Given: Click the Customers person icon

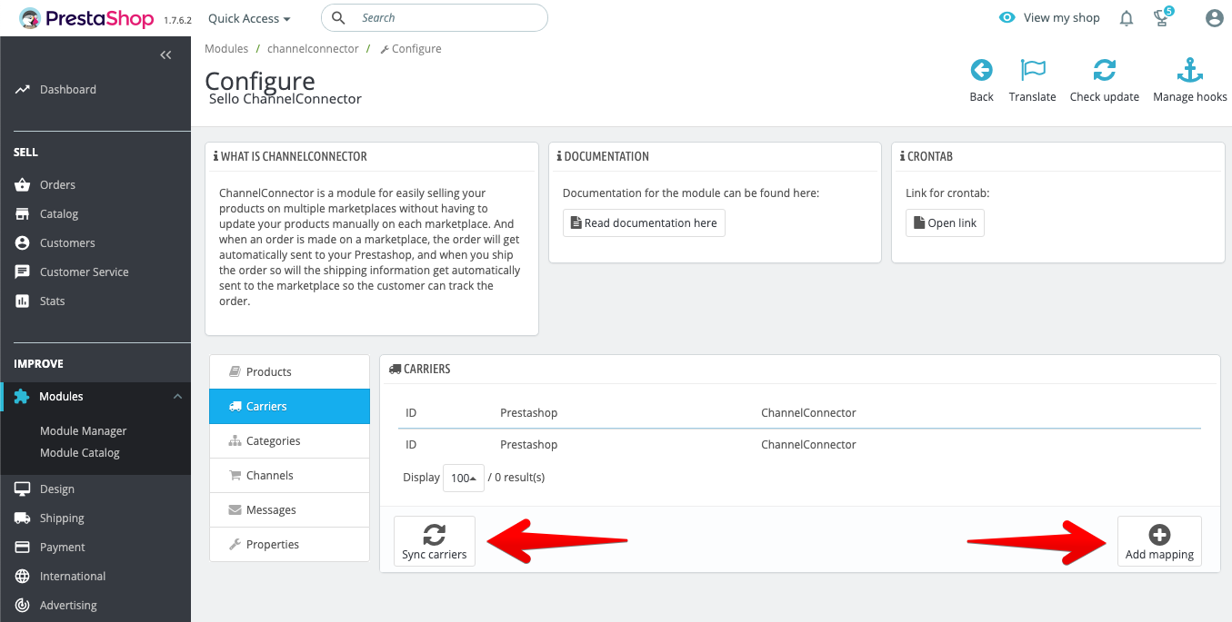Looking at the screenshot, I should (22, 243).
